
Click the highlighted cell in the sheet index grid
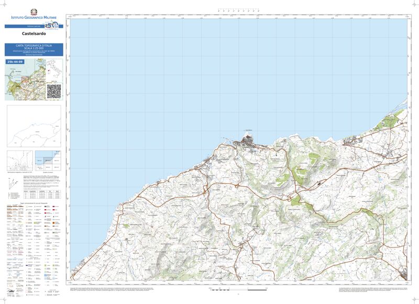48,161
